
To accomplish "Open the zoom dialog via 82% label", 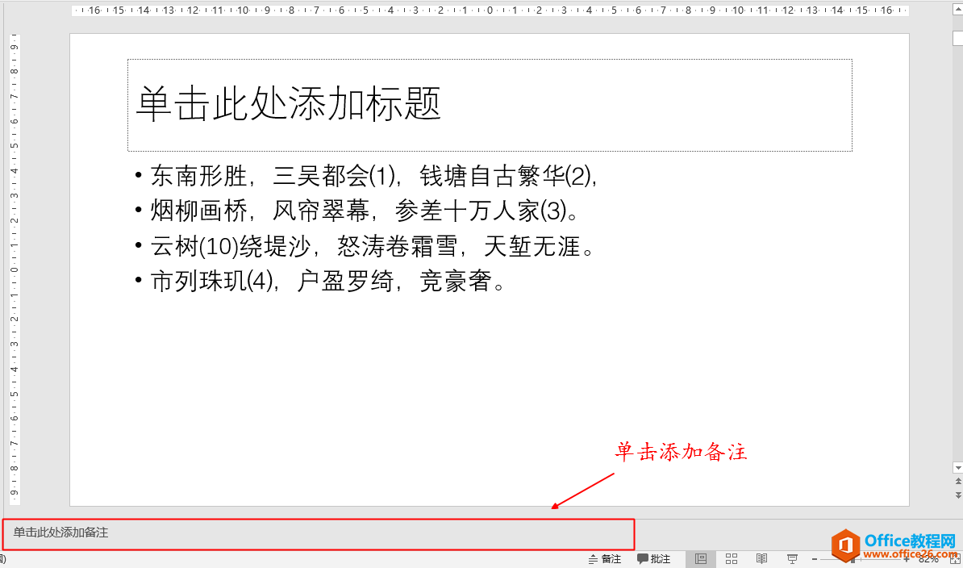I will click(x=928, y=559).
